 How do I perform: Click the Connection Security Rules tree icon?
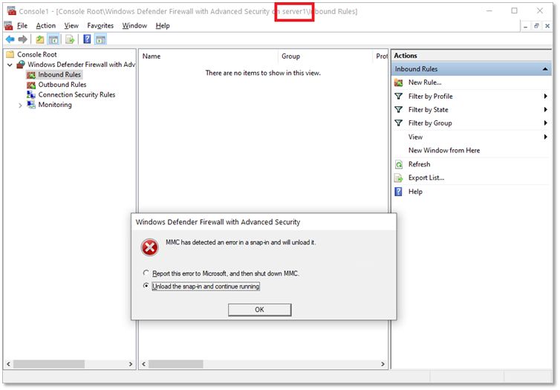[31, 94]
